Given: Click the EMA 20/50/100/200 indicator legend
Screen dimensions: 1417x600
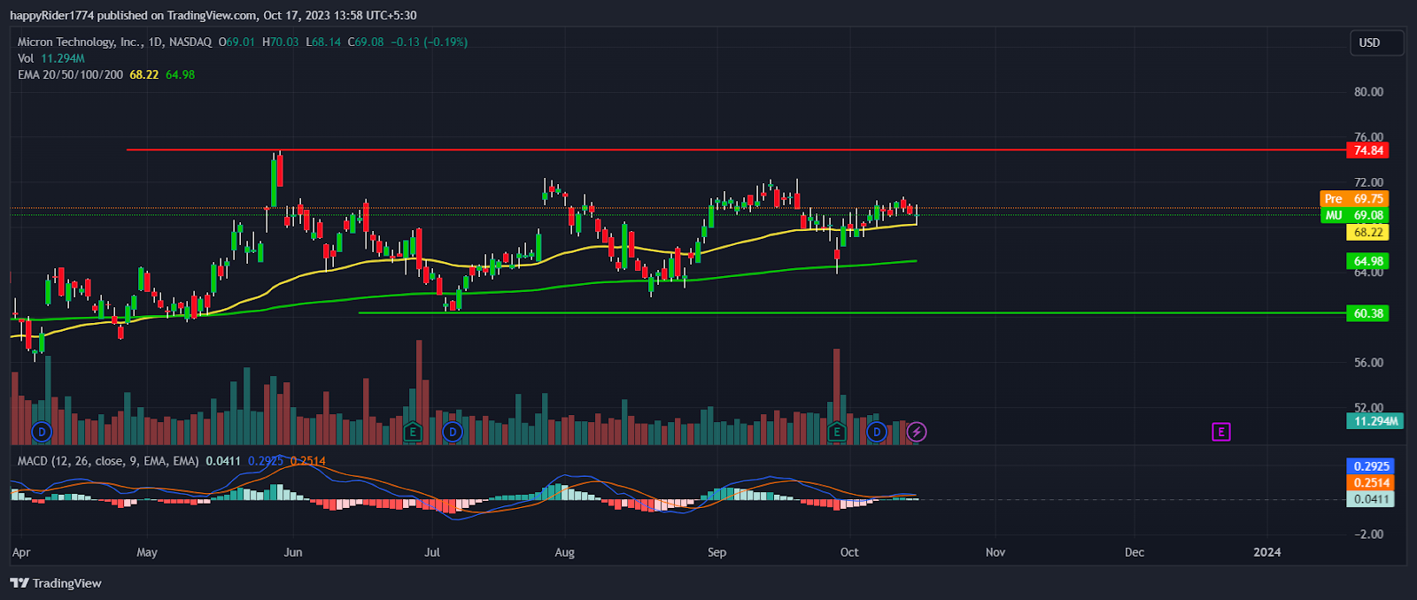Looking at the screenshot, I should click(71, 74).
